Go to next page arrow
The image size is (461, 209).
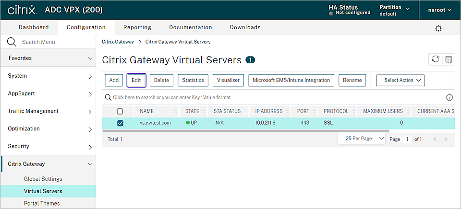click(446, 139)
